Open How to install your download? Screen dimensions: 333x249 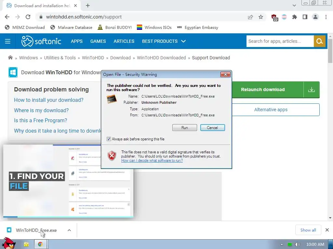tap(49, 100)
